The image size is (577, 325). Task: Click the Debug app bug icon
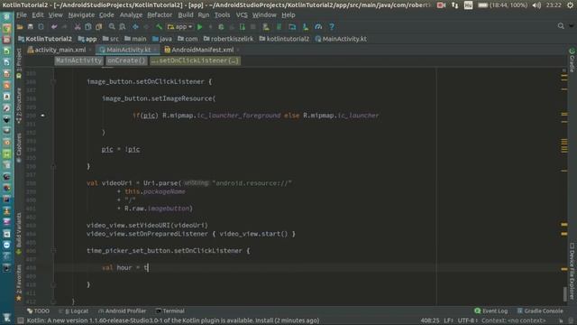[221, 27]
